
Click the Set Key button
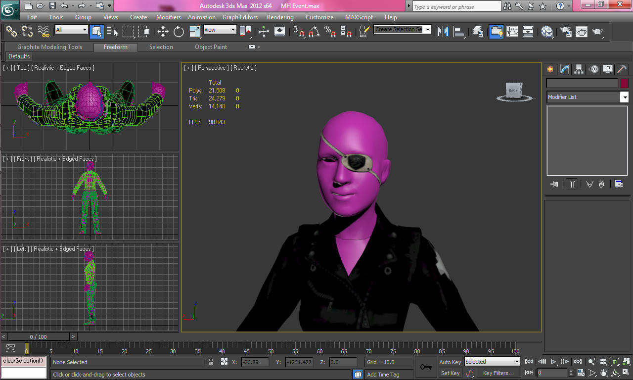[450, 373]
